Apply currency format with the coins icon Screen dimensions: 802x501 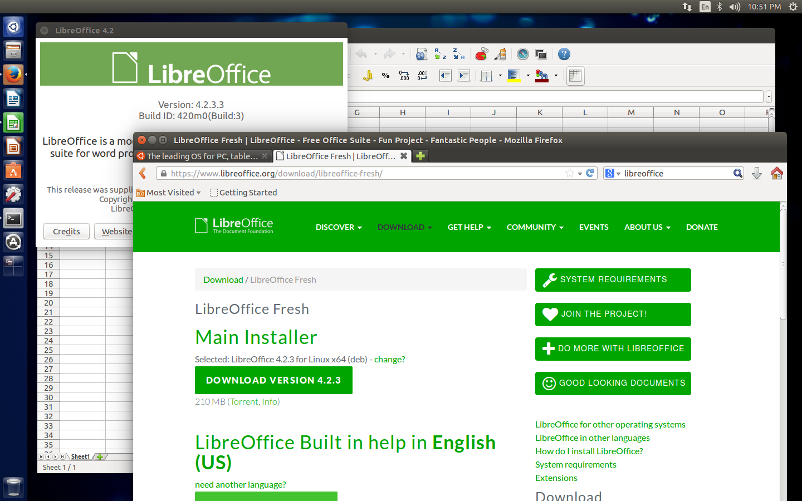[368, 76]
